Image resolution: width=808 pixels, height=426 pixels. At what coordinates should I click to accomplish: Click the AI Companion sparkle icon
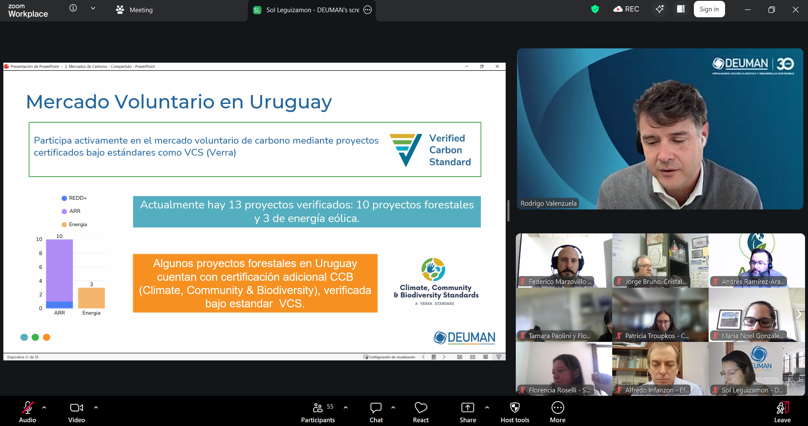pos(659,9)
